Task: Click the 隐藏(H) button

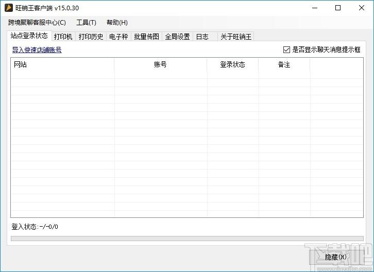Action: pos(336,257)
